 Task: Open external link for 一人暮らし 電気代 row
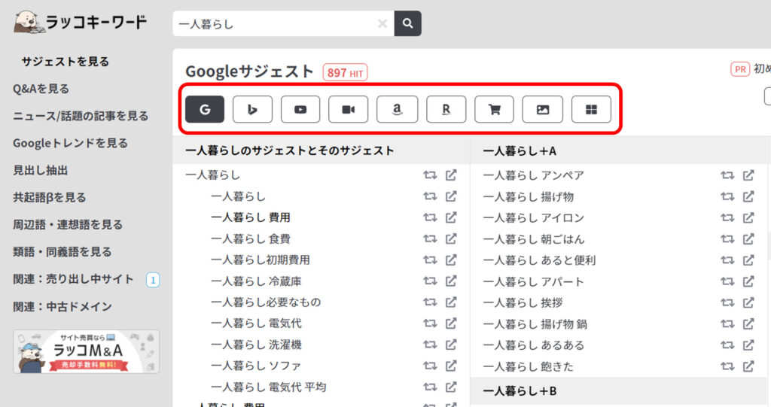(x=451, y=323)
